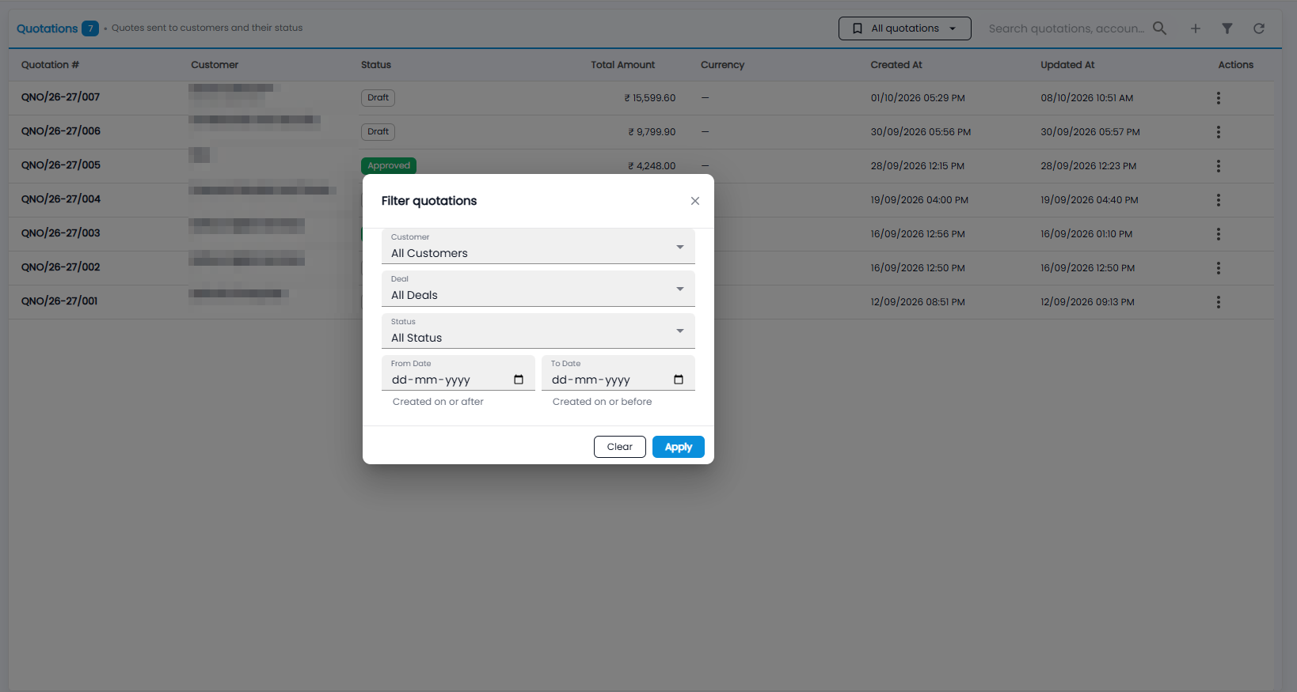
Task: Click the Created At column header
Action: [x=896, y=65]
